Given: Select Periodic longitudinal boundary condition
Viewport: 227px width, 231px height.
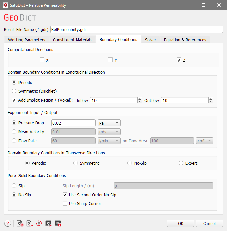Looking at the screenshot, I should pos(14,82).
